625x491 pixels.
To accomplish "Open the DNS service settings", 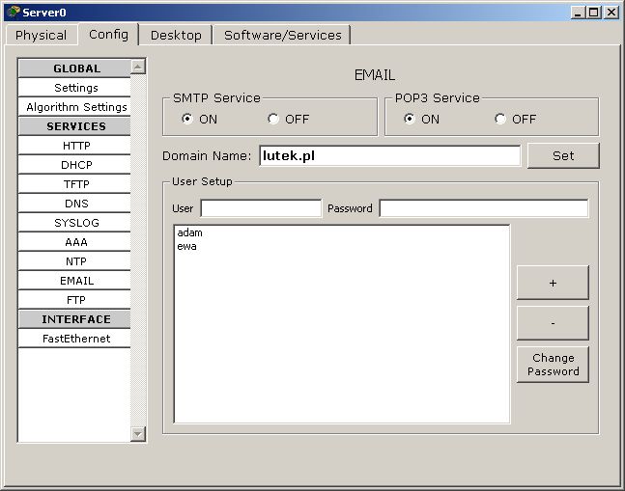I will (74, 204).
